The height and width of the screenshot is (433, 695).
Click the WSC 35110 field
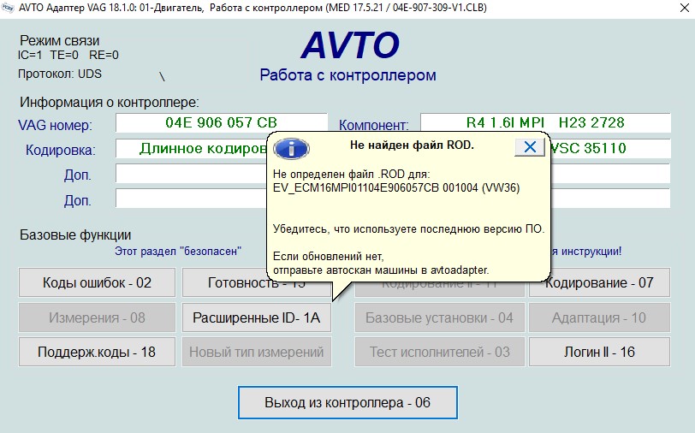tap(610, 149)
